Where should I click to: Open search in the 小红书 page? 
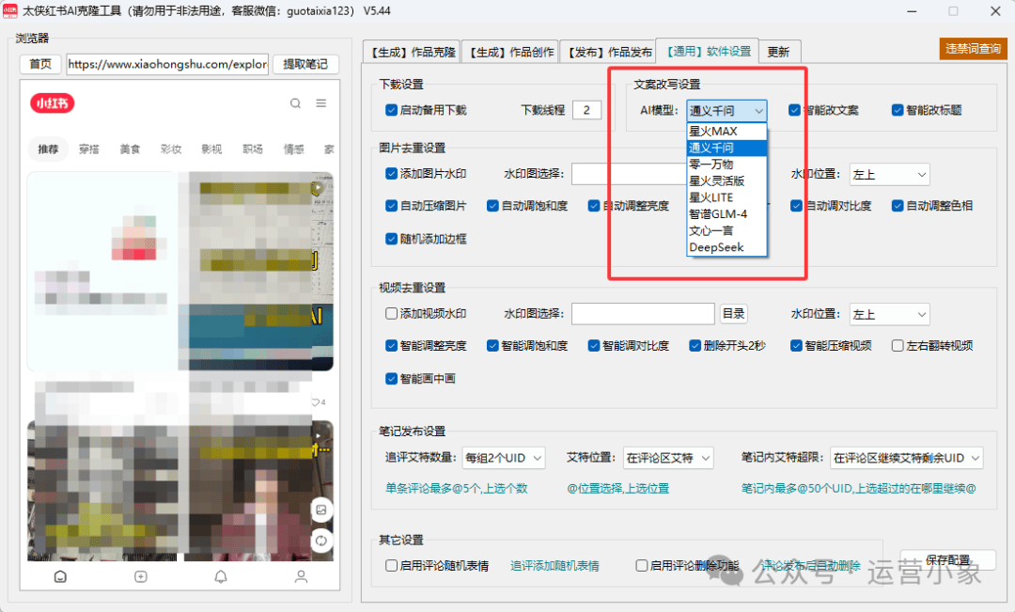click(x=295, y=103)
